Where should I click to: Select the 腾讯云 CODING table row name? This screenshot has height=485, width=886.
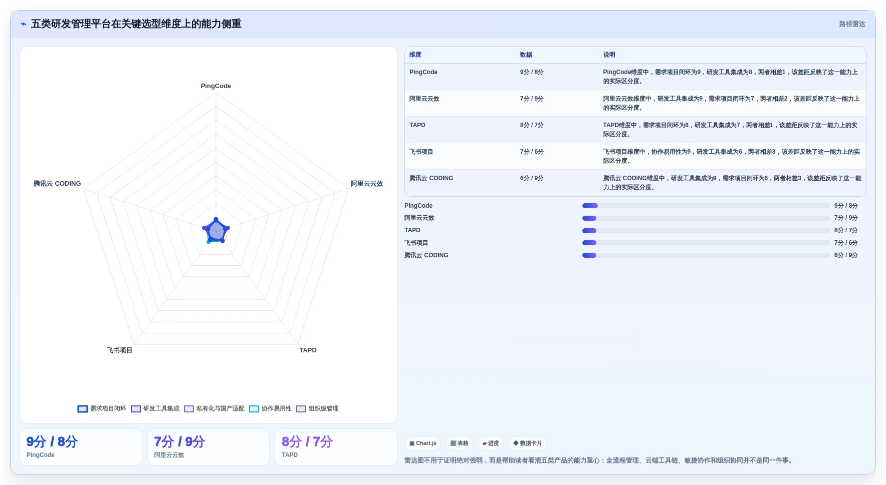(431, 178)
